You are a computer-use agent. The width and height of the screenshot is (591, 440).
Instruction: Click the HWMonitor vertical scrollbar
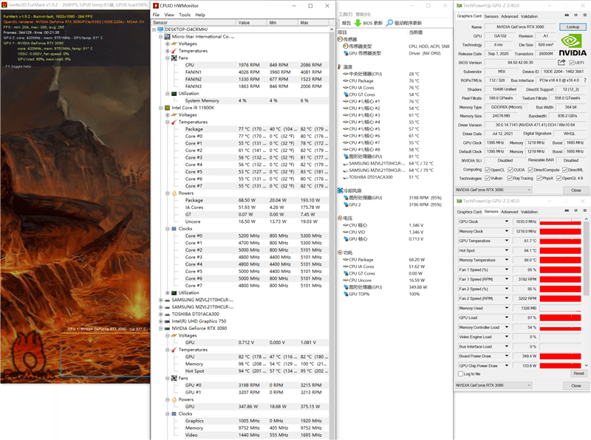tap(332, 233)
